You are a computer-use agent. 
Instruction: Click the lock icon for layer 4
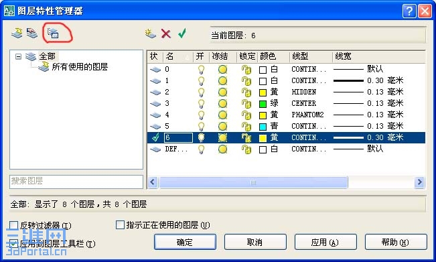click(x=246, y=115)
